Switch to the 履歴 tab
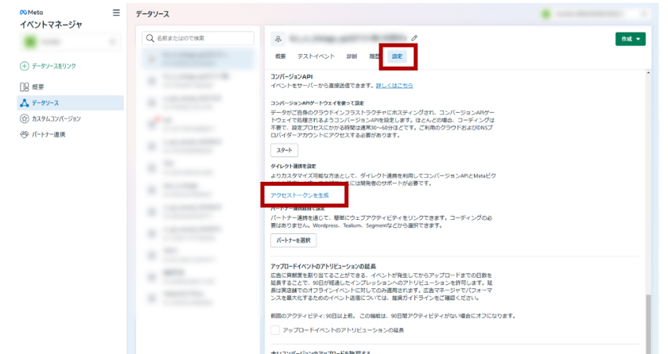The image size is (668, 354). [374, 56]
